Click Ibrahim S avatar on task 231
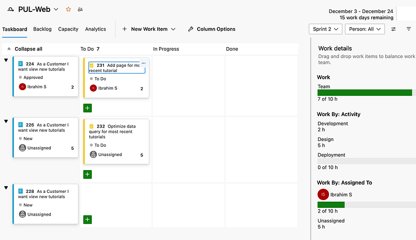 click(93, 88)
